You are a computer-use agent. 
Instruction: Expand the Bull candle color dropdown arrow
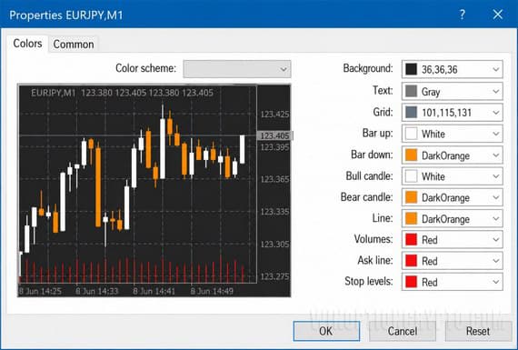click(495, 176)
